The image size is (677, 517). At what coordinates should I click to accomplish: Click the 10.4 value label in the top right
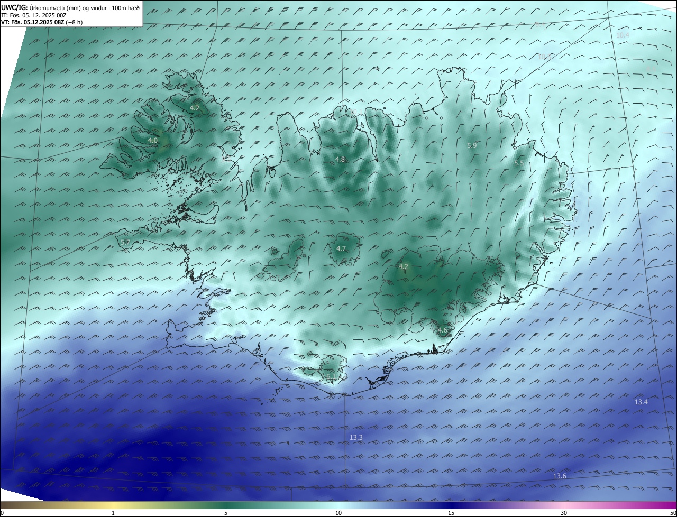pos(623,35)
